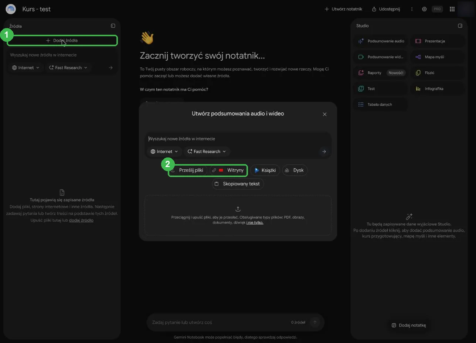Focus the Źródła panel search field
The height and width of the screenshot is (343, 476).
click(62, 55)
